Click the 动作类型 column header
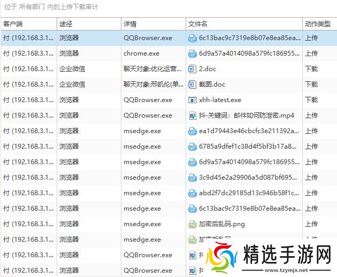 [x=318, y=24]
